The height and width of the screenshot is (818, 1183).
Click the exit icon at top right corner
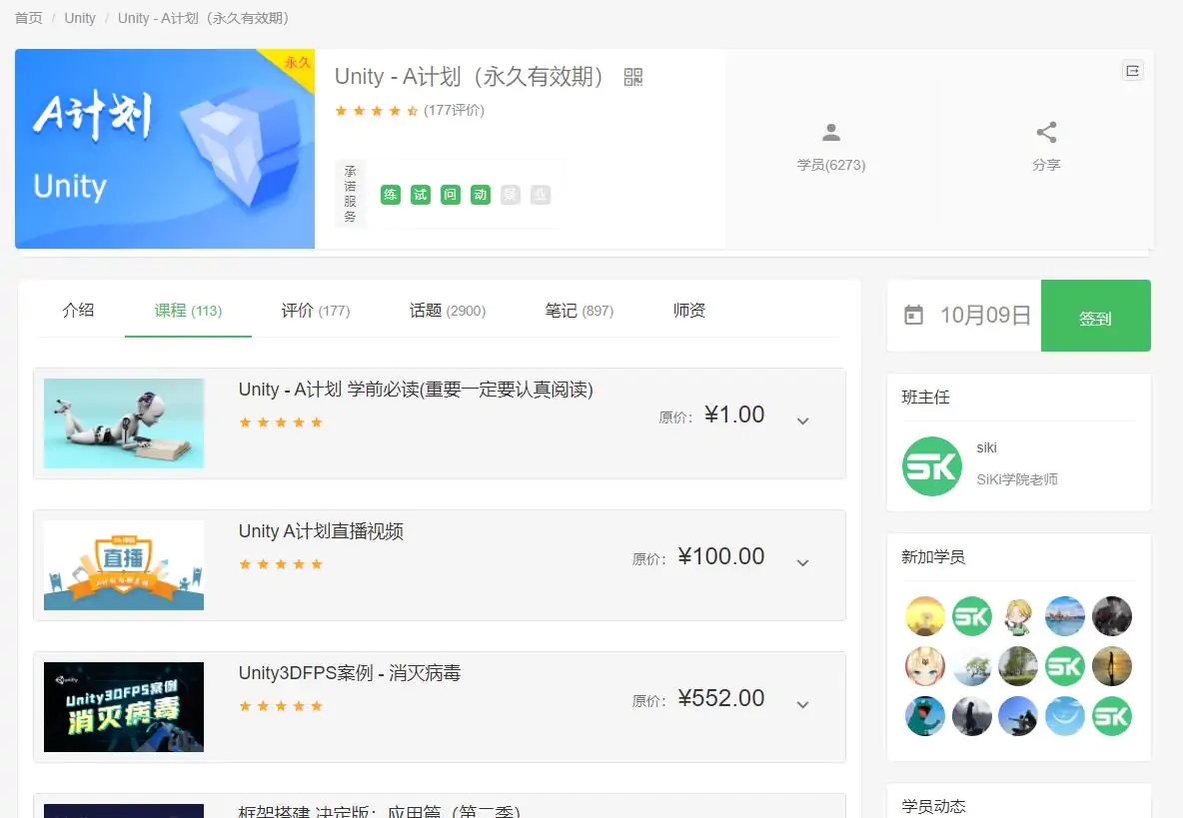[x=1132, y=71]
